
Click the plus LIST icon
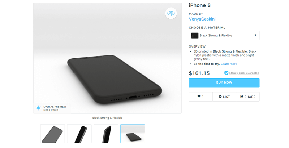click(220, 97)
